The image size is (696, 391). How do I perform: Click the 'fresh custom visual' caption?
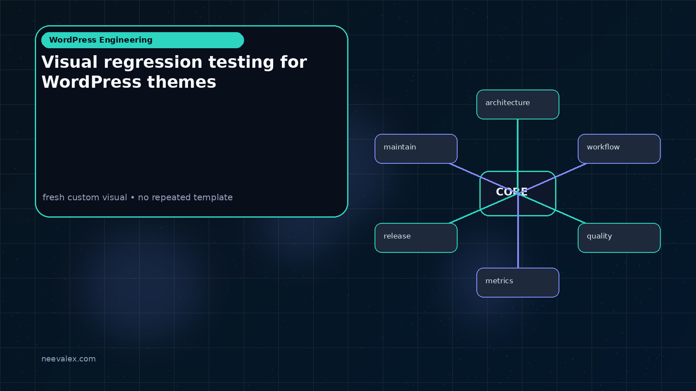137,197
